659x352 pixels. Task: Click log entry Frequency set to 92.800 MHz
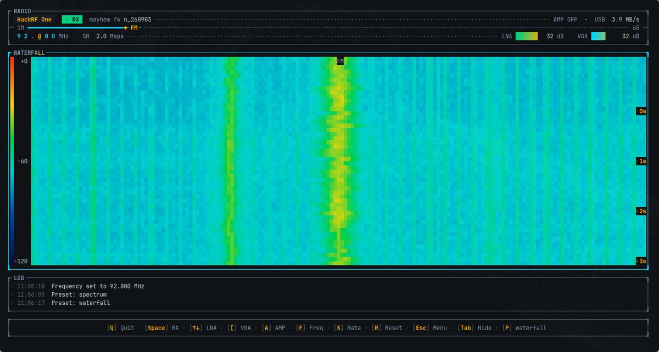[98, 286]
